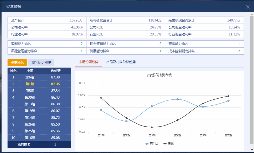Click 阿尔法 data point at 第3期
The width and height of the screenshot is (254, 153).
coord(152,106)
